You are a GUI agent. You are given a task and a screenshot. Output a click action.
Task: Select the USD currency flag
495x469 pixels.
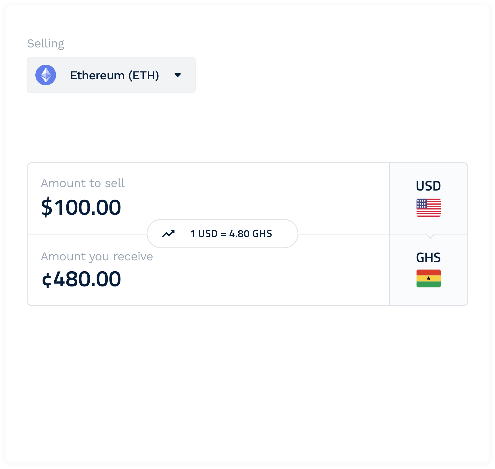(428, 207)
